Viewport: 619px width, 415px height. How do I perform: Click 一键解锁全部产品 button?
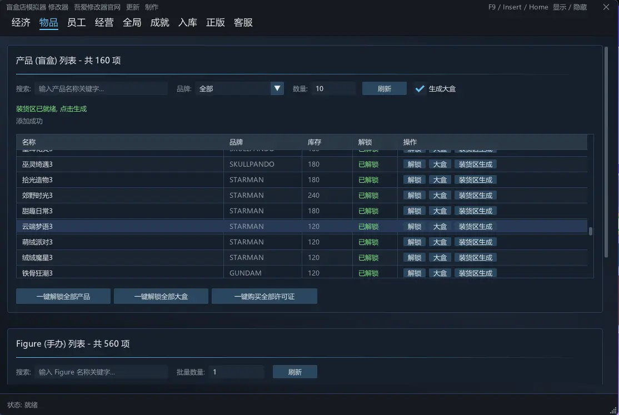point(63,296)
